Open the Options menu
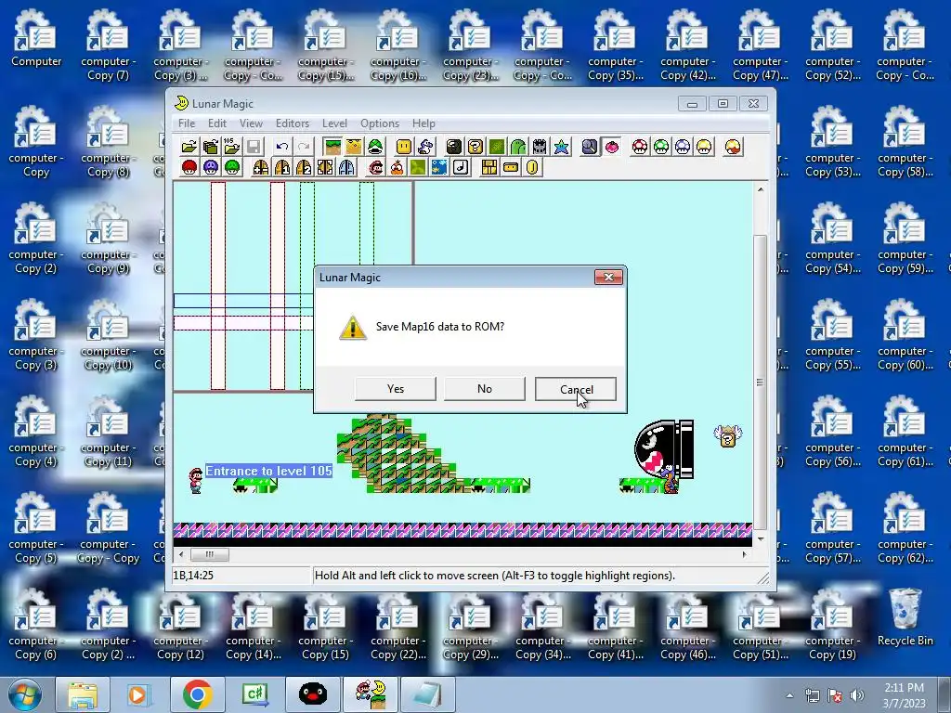The height and width of the screenshot is (713, 951). [x=380, y=123]
